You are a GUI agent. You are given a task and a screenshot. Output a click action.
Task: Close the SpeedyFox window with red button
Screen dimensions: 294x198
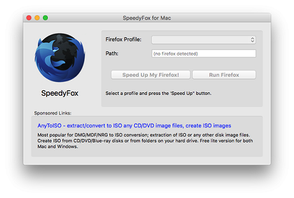coord(29,18)
